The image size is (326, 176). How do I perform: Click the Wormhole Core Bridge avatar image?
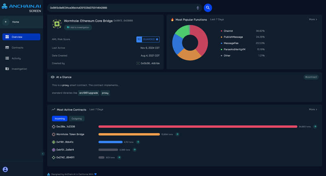[57, 24]
